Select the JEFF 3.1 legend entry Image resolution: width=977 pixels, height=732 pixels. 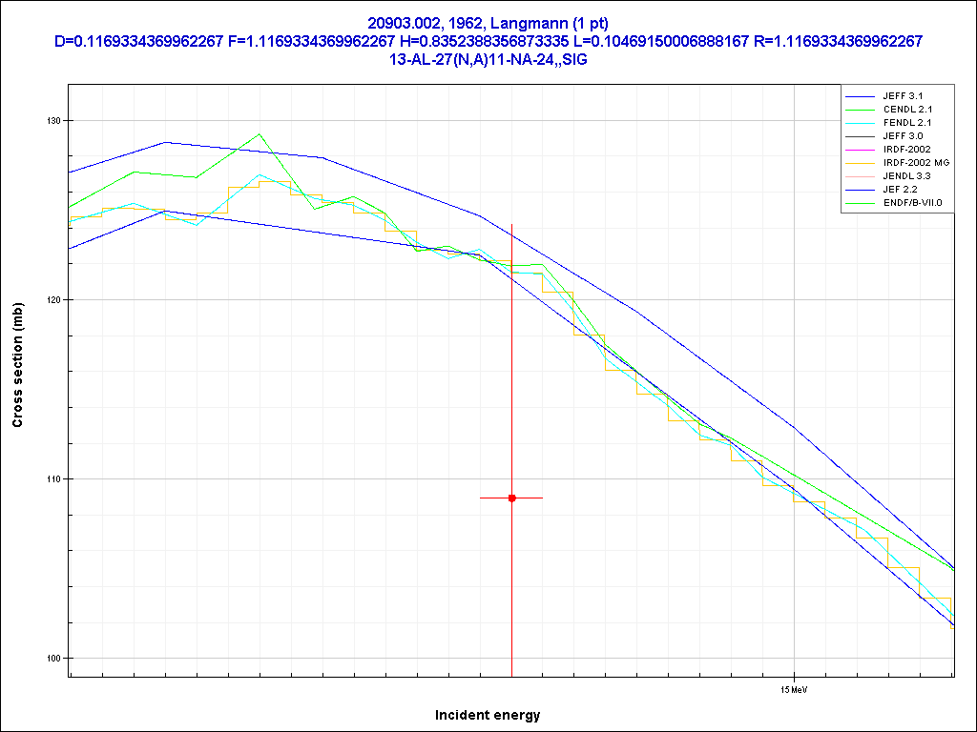(902, 96)
